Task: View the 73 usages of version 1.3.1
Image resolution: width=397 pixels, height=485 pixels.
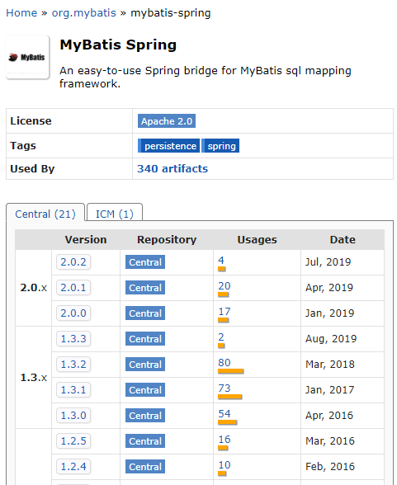Action: coord(224,388)
